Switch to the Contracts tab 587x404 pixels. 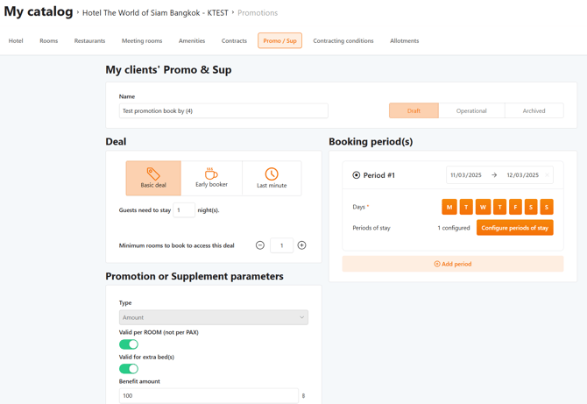(x=234, y=40)
